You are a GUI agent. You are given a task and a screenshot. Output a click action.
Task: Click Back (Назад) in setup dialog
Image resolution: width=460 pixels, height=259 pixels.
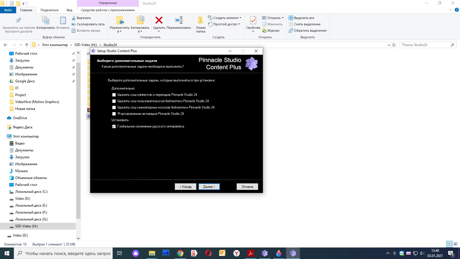point(185,187)
